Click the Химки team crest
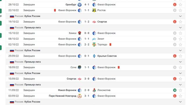186x105 pixels. point(79,33)
